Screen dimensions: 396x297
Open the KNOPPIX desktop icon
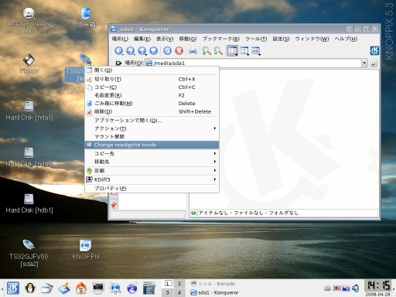(x=86, y=249)
